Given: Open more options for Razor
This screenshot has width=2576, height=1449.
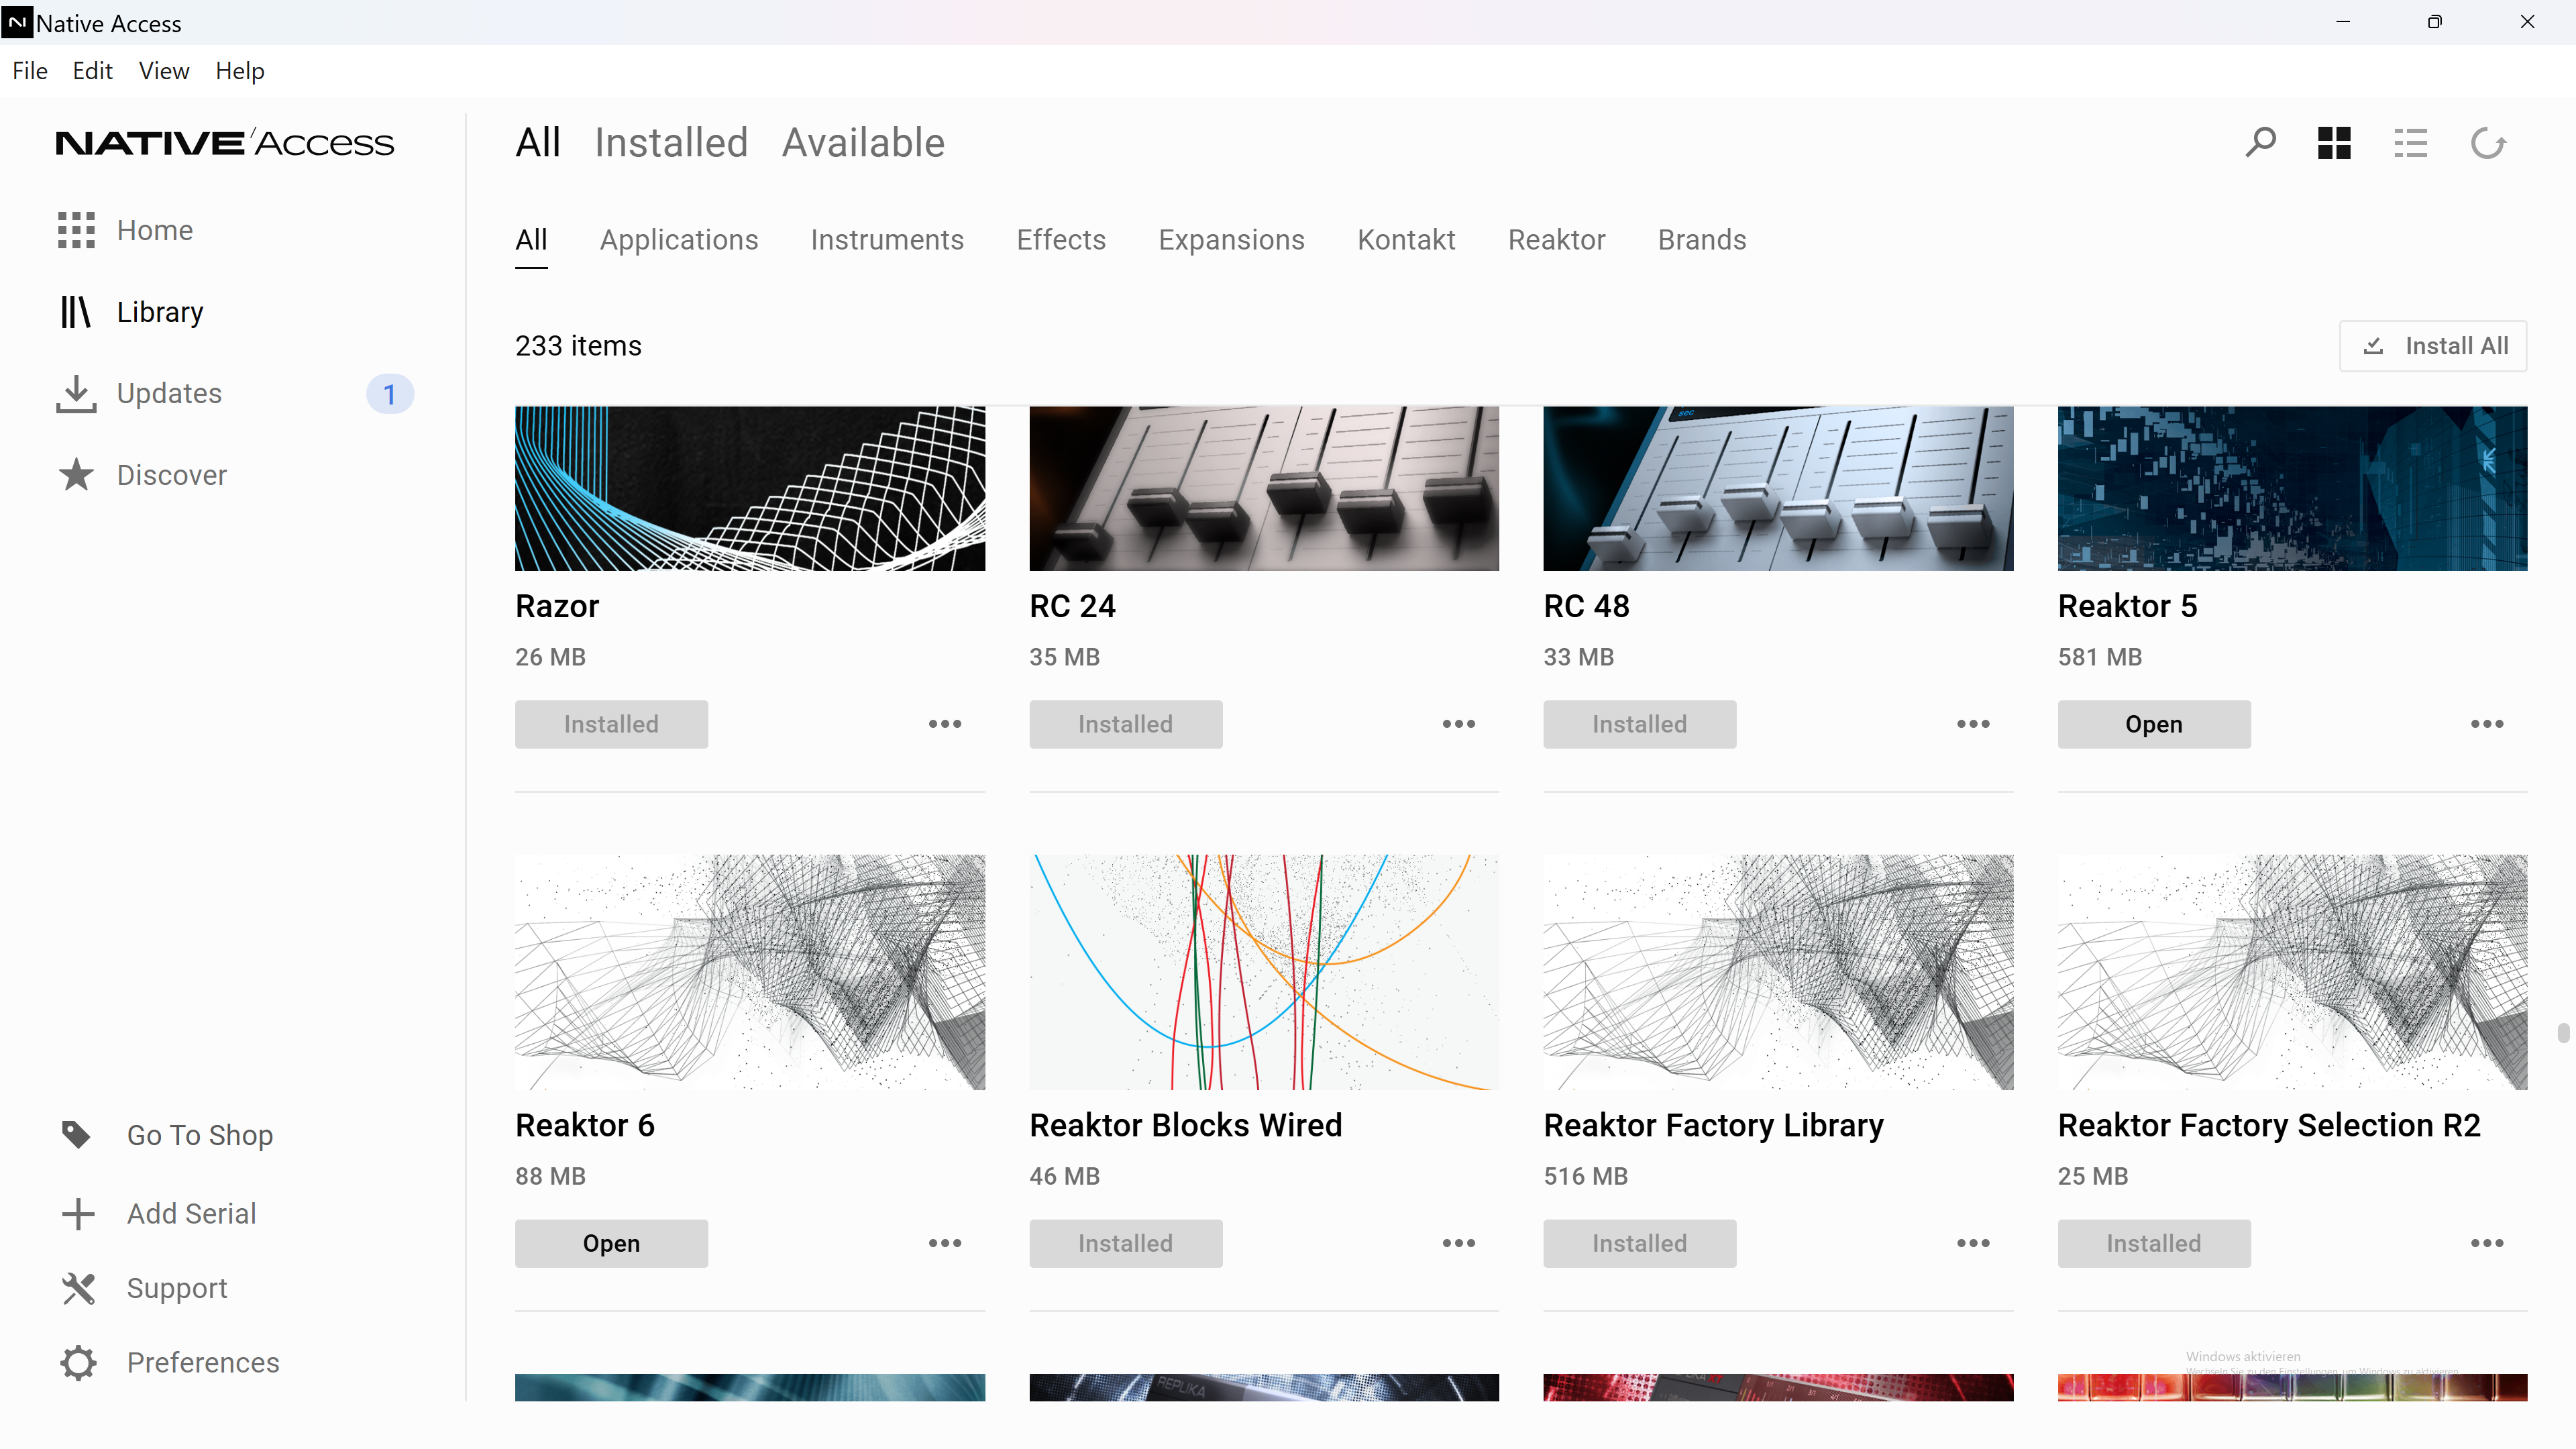Looking at the screenshot, I should tap(945, 724).
